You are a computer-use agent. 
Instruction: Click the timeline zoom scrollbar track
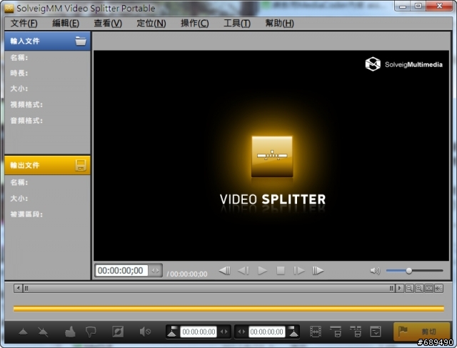point(209,288)
